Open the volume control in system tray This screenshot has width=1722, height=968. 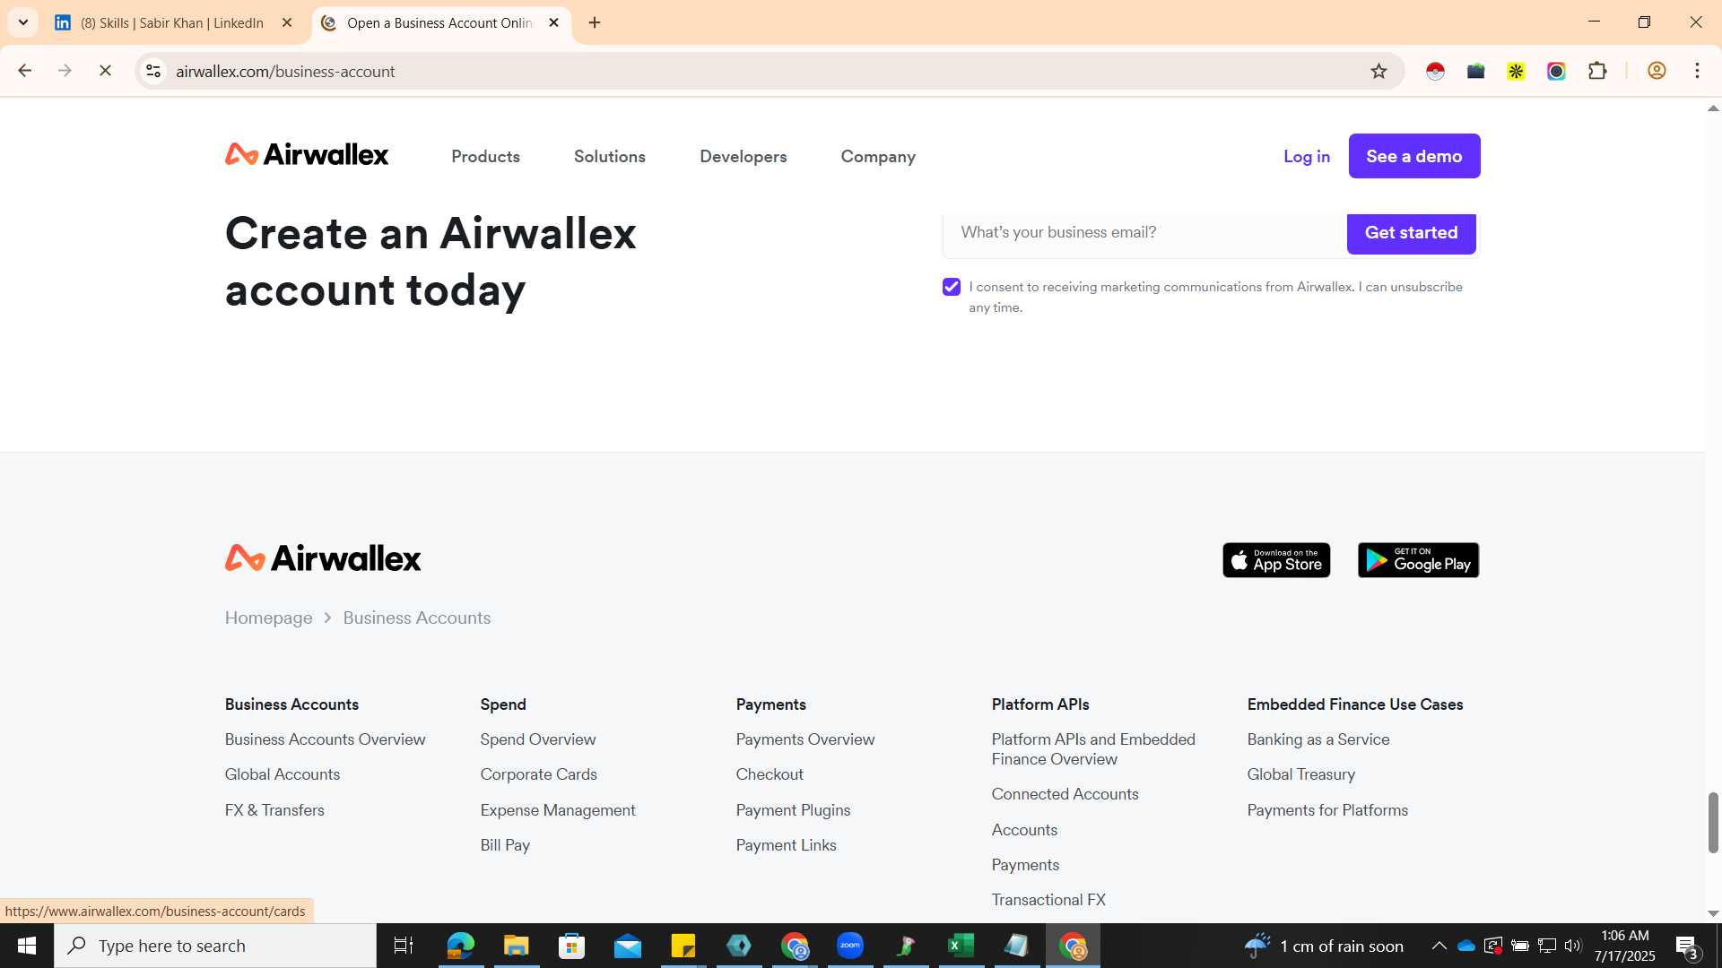coord(1573,946)
